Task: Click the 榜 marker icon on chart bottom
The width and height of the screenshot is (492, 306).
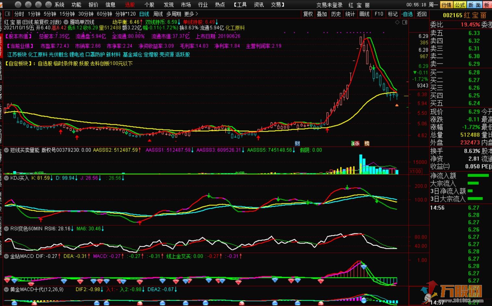Action: pyautogui.click(x=367, y=144)
